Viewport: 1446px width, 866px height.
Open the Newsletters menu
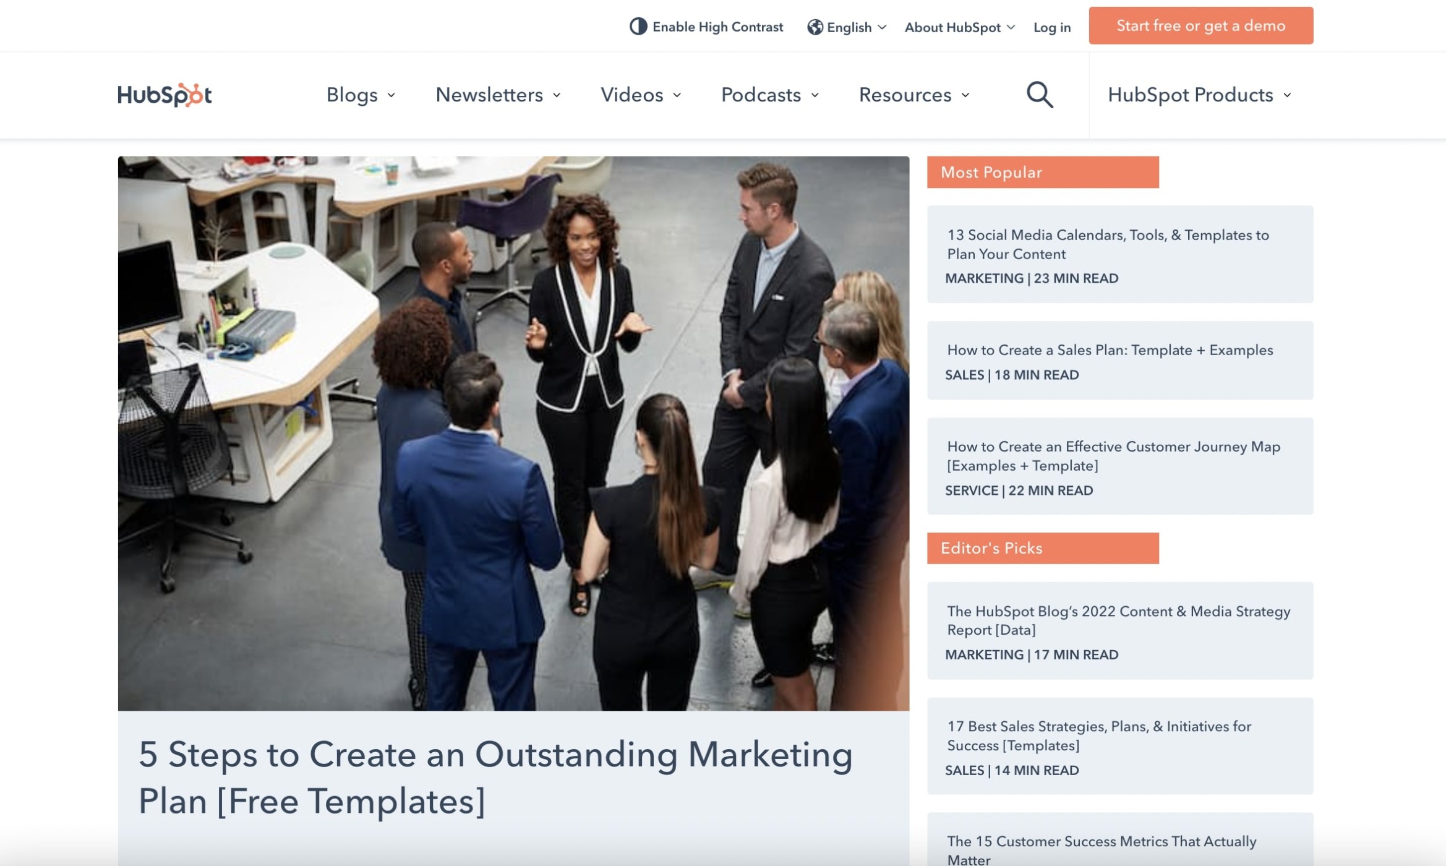pyautogui.click(x=498, y=95)
